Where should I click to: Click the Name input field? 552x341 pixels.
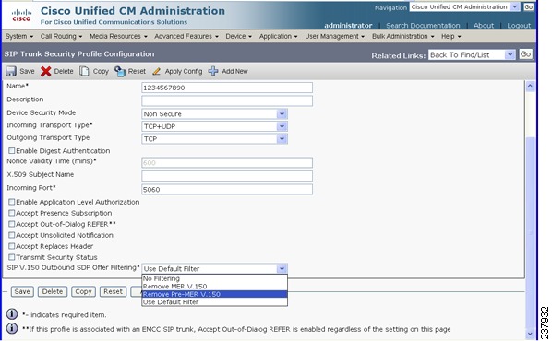tap(227, 88)
